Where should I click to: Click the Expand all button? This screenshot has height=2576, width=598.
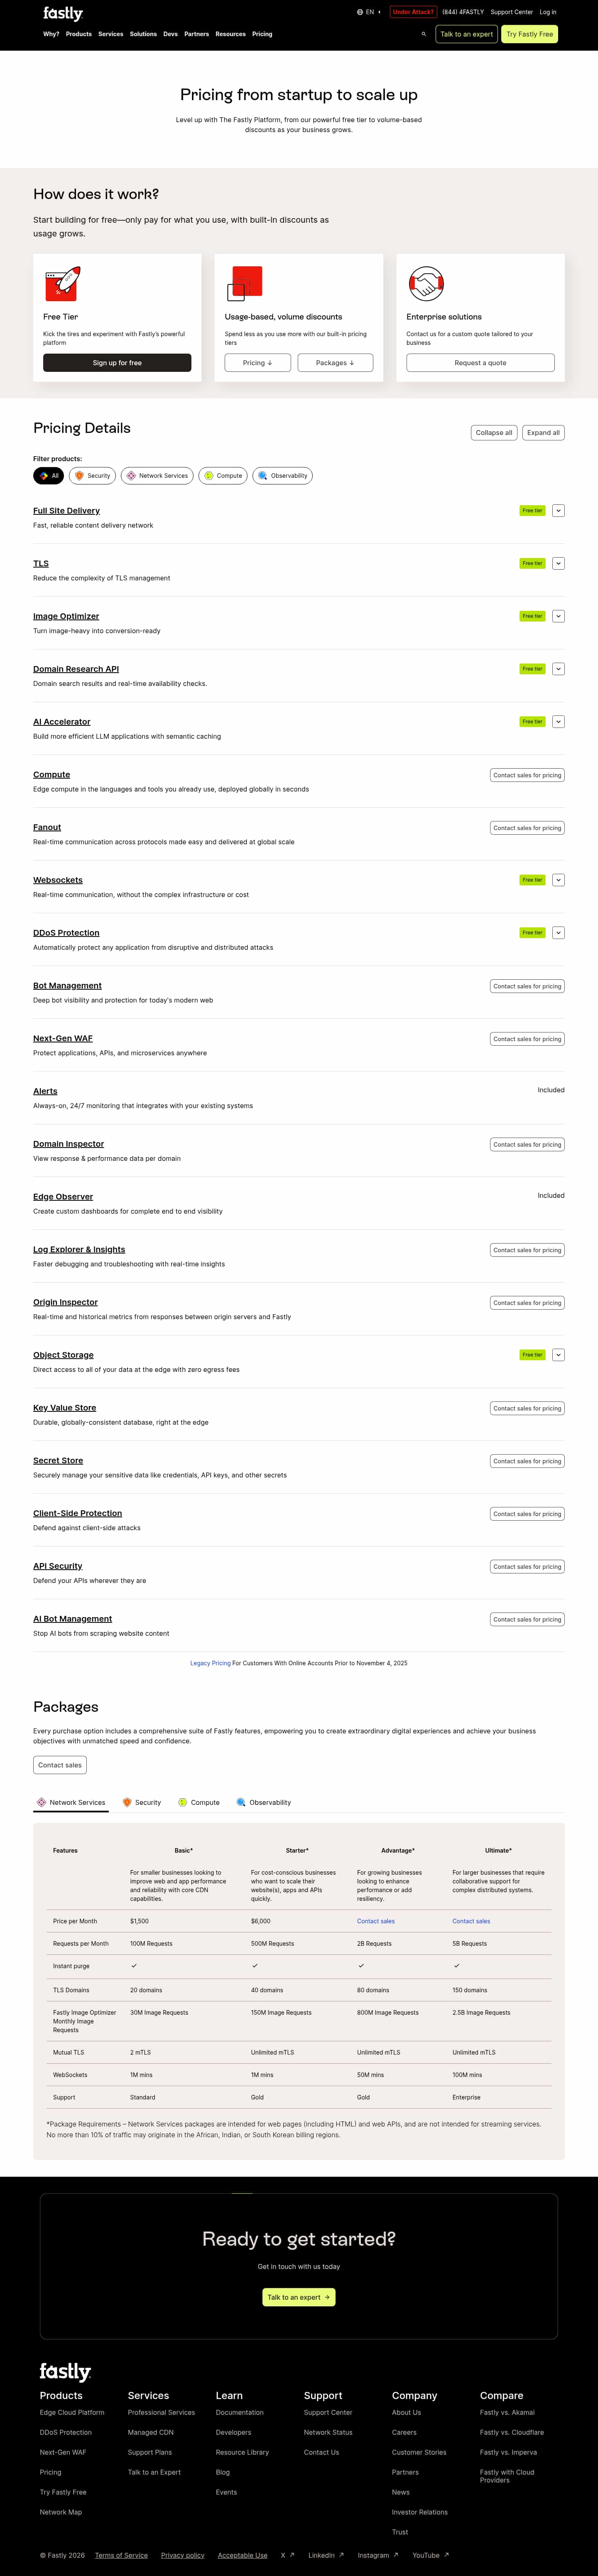point(543,433)
